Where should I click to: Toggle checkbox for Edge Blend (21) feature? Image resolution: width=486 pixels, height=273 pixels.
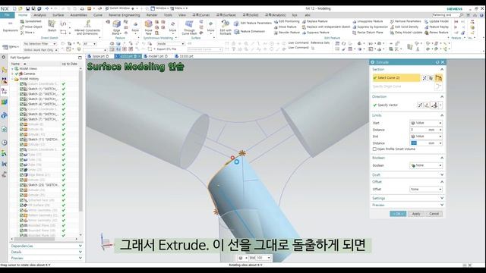click(21, 175)
